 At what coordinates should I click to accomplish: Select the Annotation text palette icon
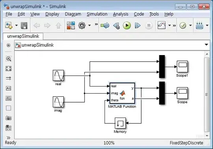[8, 88]
